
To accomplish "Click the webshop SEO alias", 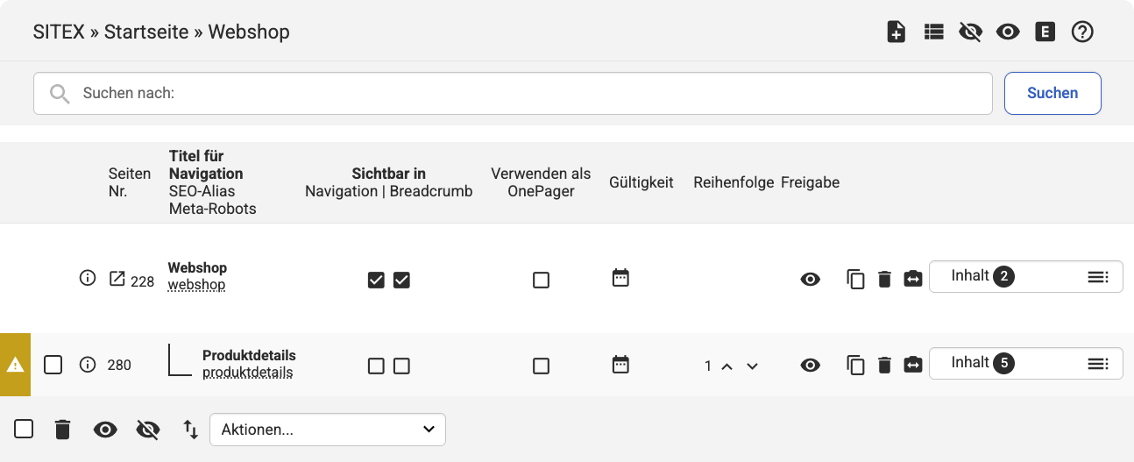I will (x=196, y=285).
